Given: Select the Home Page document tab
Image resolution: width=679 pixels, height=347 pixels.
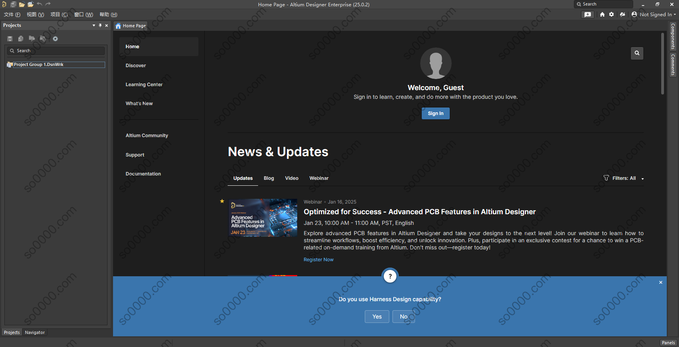Looking at the screenshot, I should [131, 26].
